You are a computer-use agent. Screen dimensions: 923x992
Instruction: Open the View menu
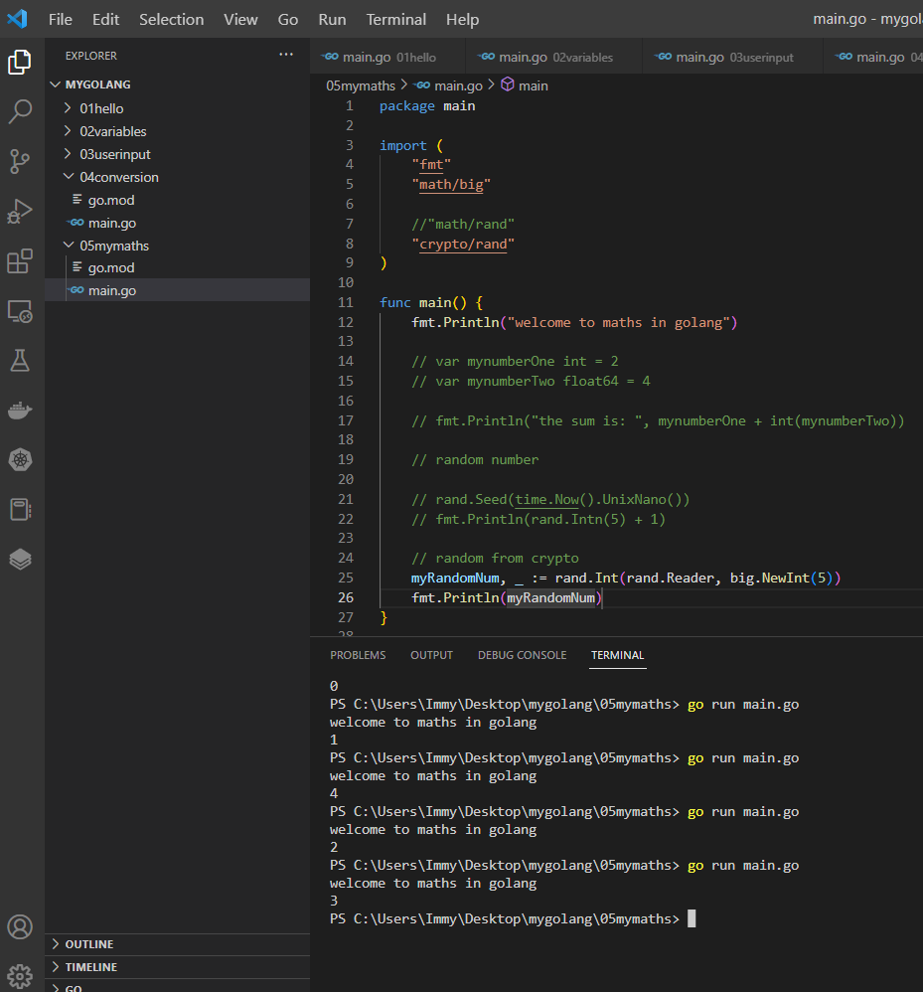(240, 20)
